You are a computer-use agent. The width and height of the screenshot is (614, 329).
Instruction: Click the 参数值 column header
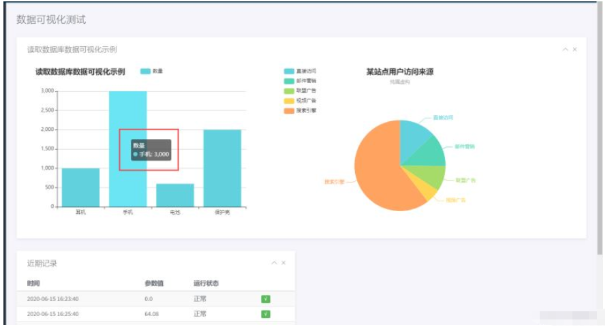click(x=154, y=283)
